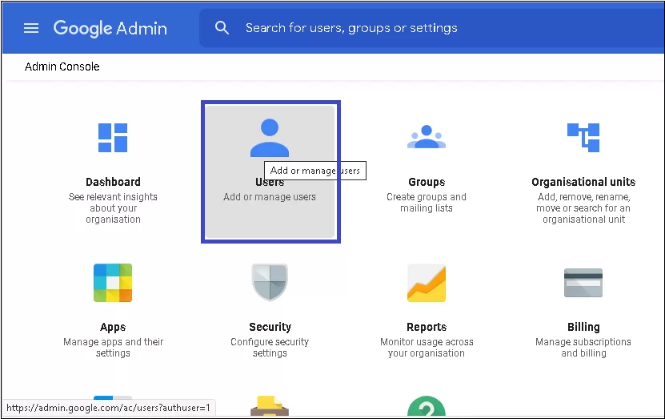
Task: Click the Security heading
Action: (x=270, y=327)
